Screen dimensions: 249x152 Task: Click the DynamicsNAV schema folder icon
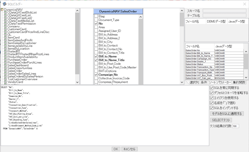tap(2, 10)
